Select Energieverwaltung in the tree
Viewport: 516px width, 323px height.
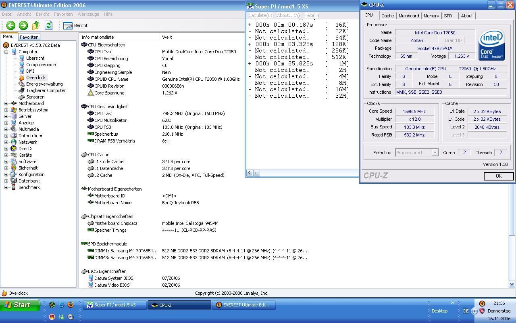[x=44, y=84]
